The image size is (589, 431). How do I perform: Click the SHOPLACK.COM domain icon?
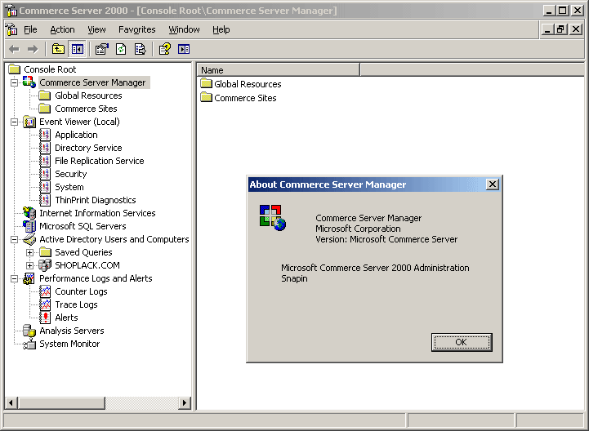coord(45,265)
